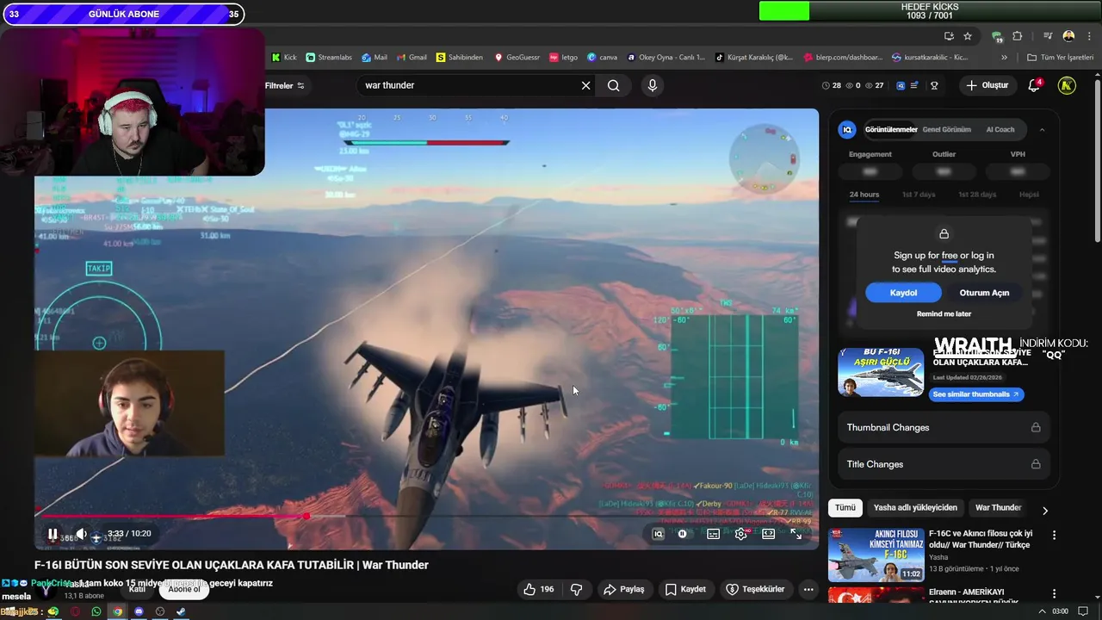Click the YouTube search magnifier button

click(x=613, y=85)
